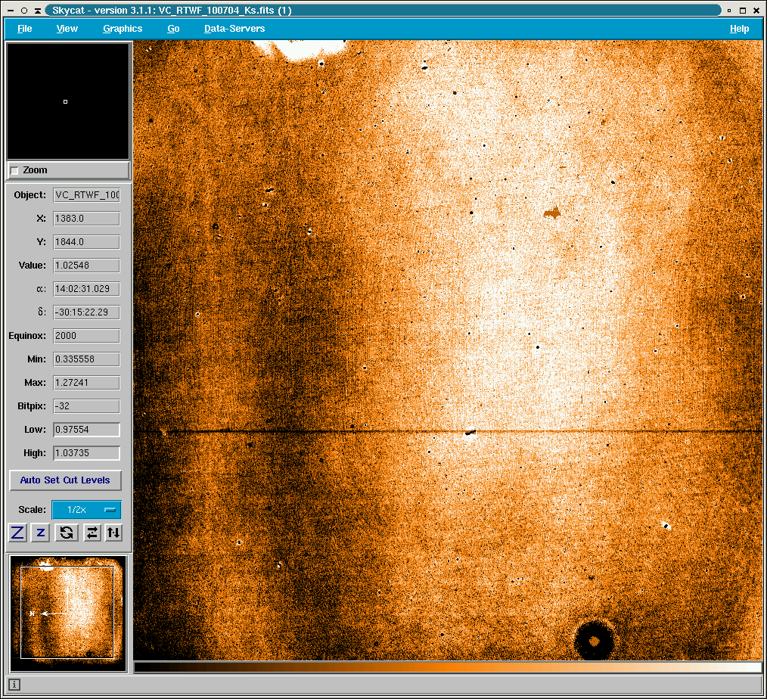The image size is (767, 699).
Task: Click the info icon in status bar
Action: coord(14,685)
